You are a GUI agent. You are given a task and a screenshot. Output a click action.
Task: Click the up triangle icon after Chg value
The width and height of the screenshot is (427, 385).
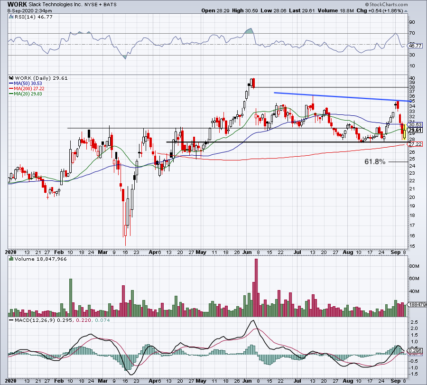[x=406, y=11]
